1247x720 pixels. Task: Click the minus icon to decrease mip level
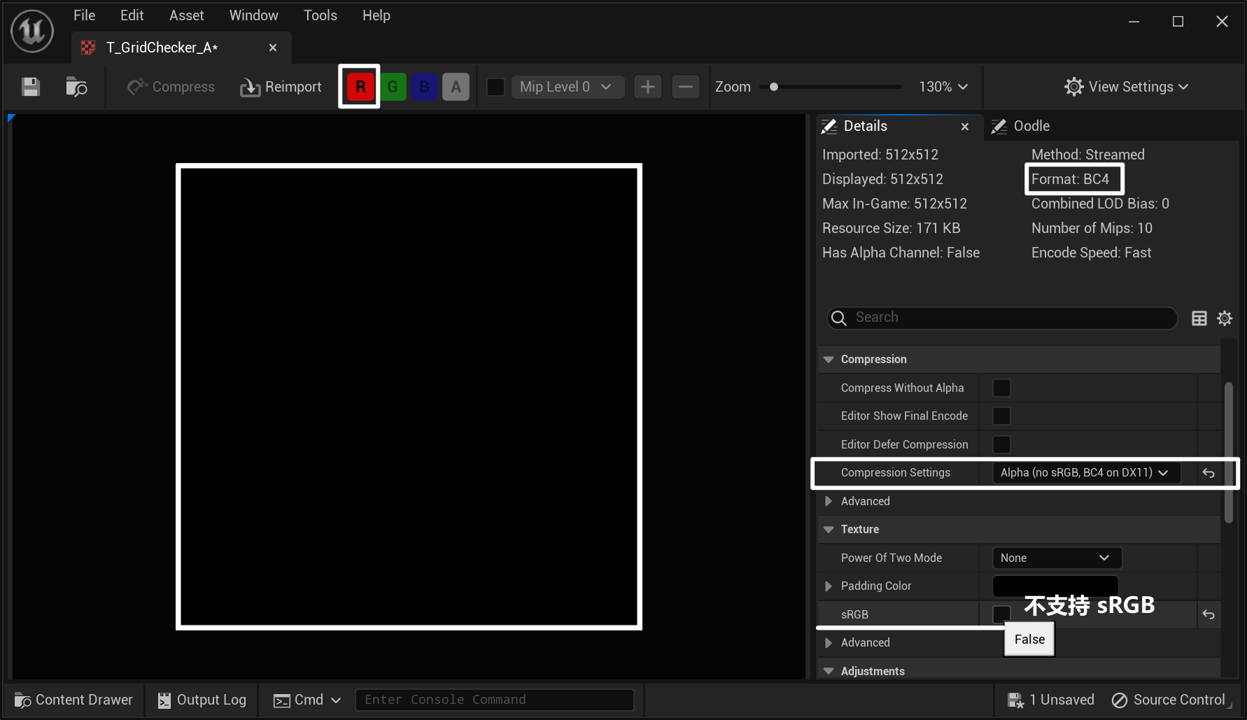686,87
